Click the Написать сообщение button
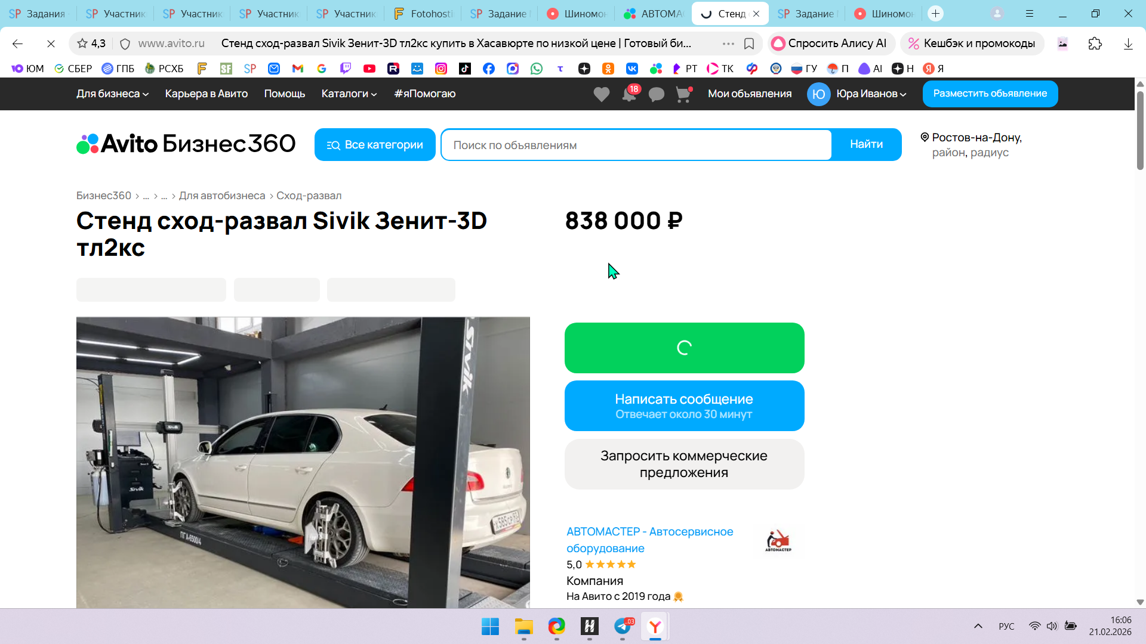 (x=684, y=405)
